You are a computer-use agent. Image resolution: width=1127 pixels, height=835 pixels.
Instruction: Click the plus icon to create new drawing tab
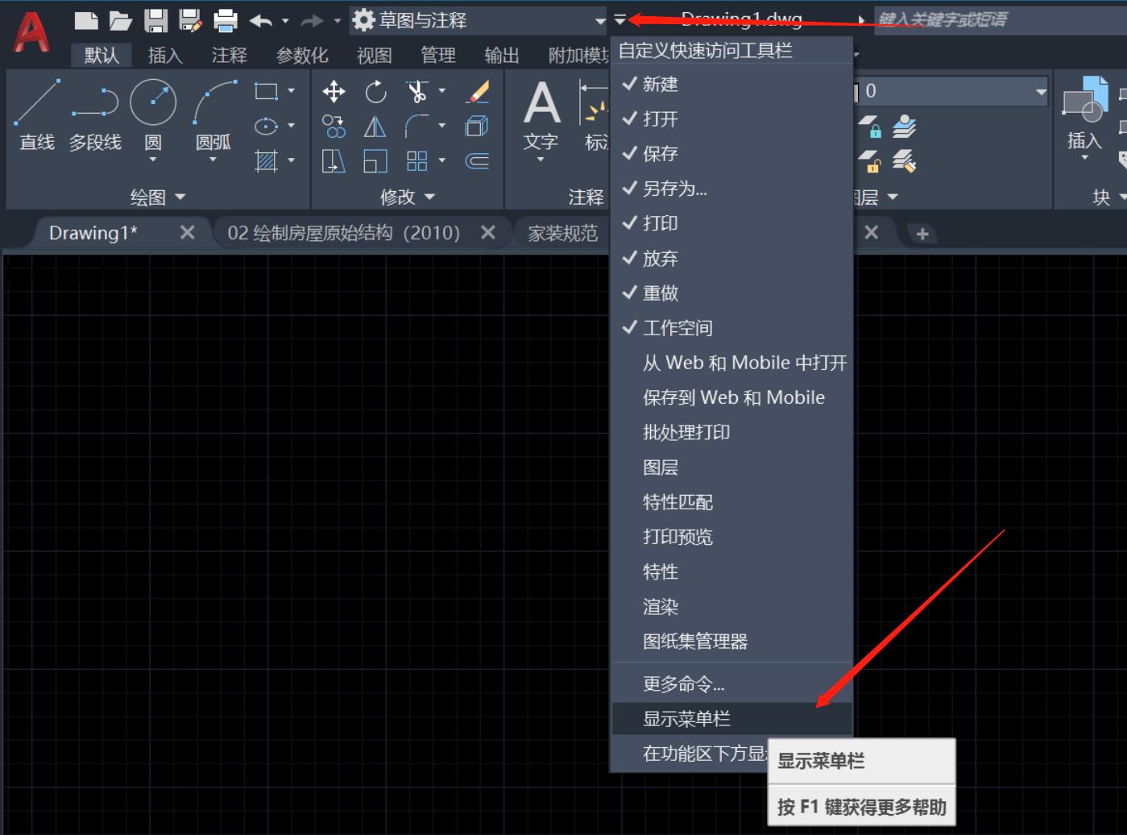tap(920, 232)
